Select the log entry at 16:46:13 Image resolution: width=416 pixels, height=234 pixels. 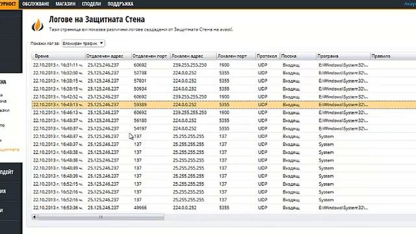point(224,112)
